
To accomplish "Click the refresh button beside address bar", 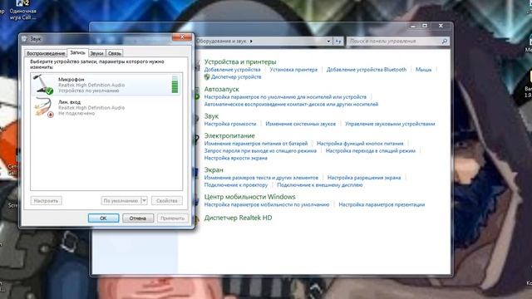I will 338,41.
